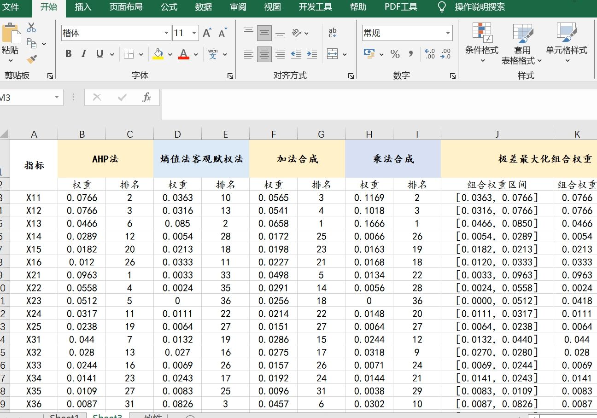The height and width of the screenshot is (418, 597).
Task: Switch to the 公式 tab
Action: 169,7
